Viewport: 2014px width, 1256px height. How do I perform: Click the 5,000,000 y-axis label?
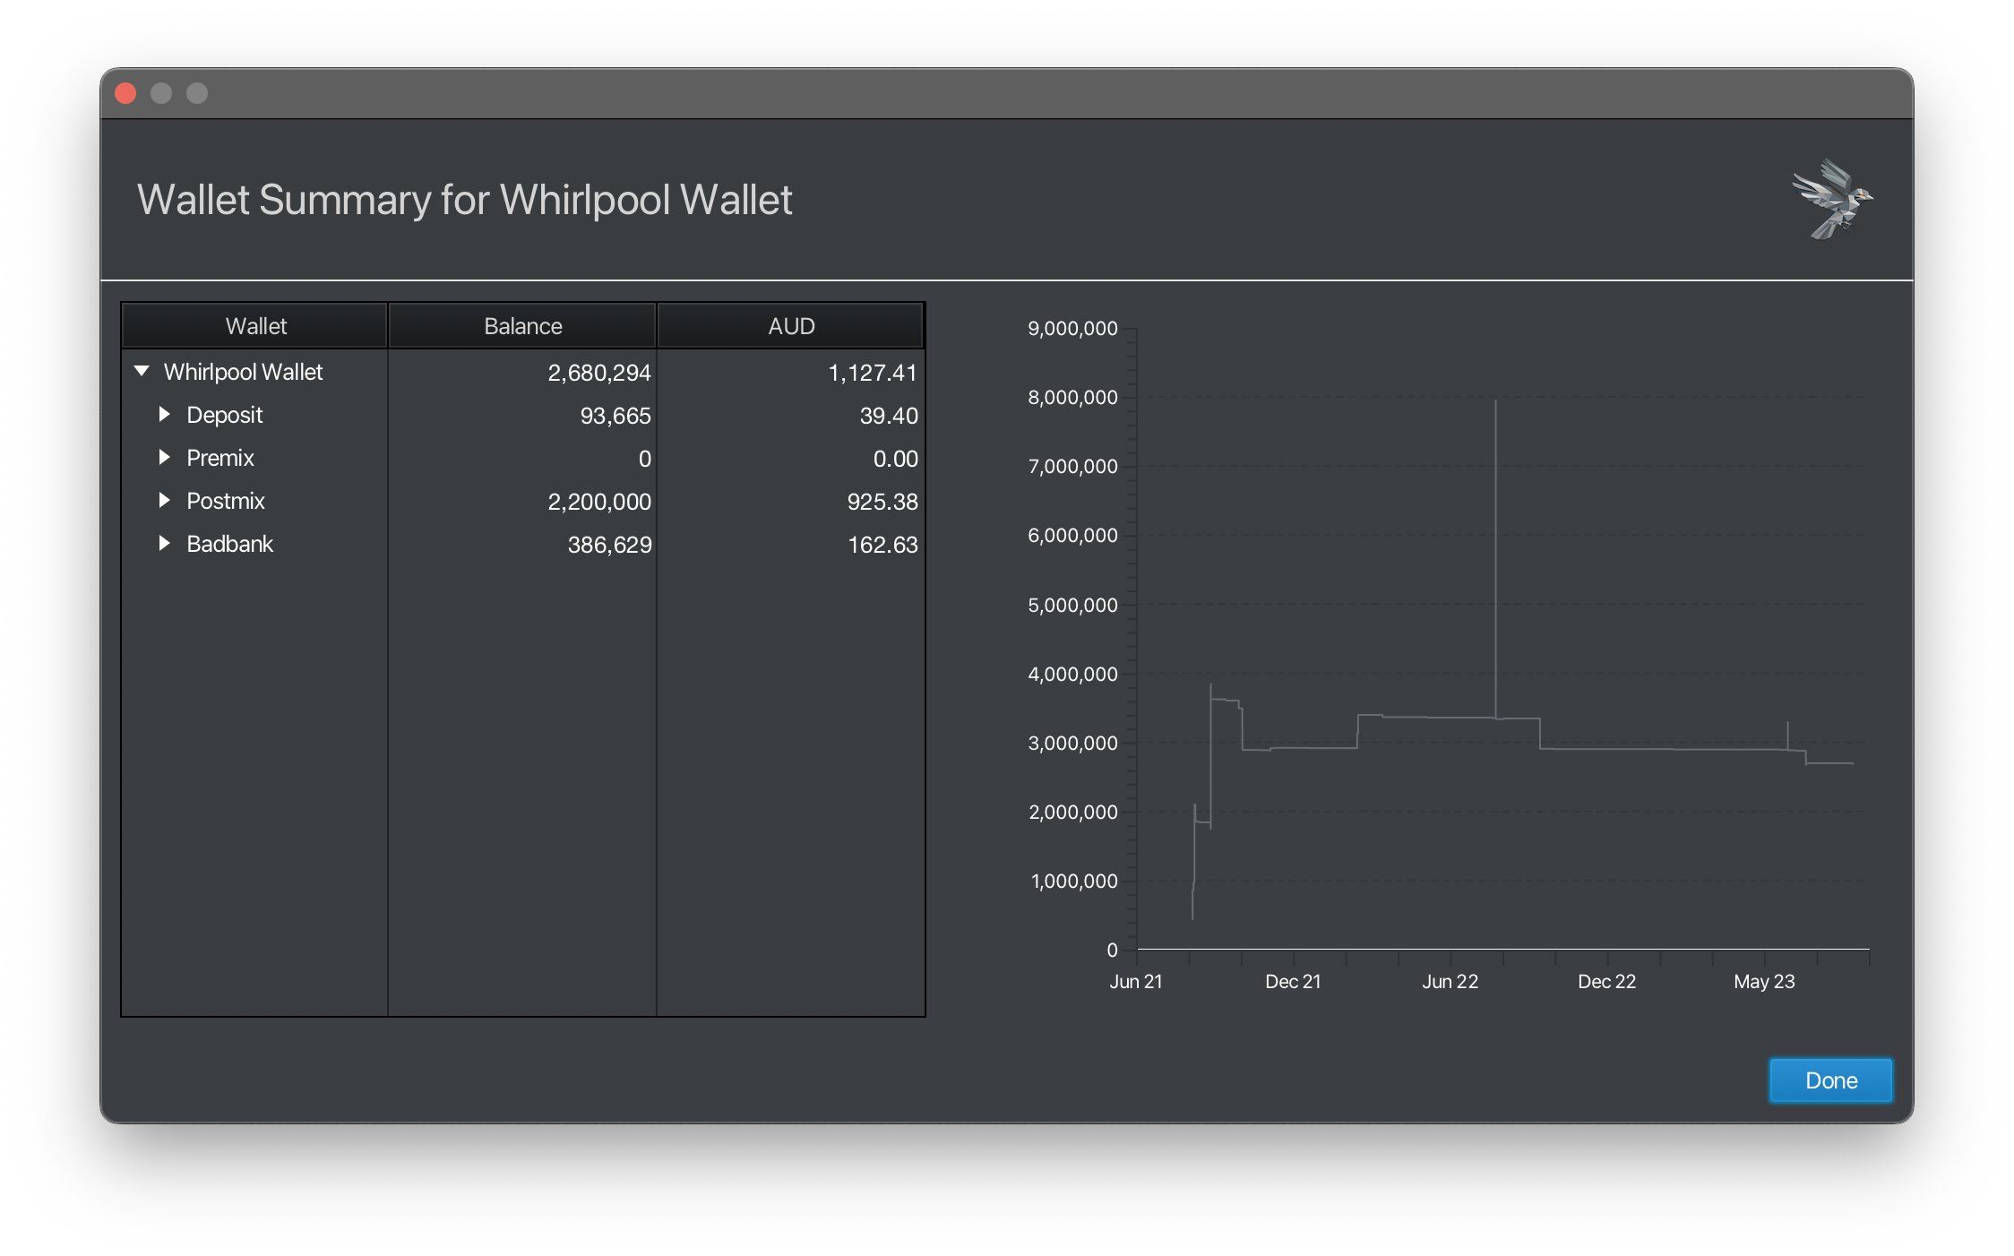pos(1072,605)
